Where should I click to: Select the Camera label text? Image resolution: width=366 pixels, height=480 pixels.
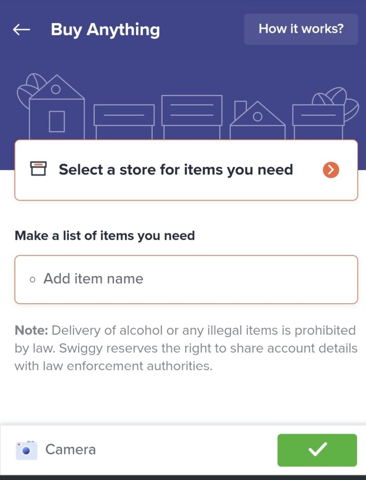[70, 450]
